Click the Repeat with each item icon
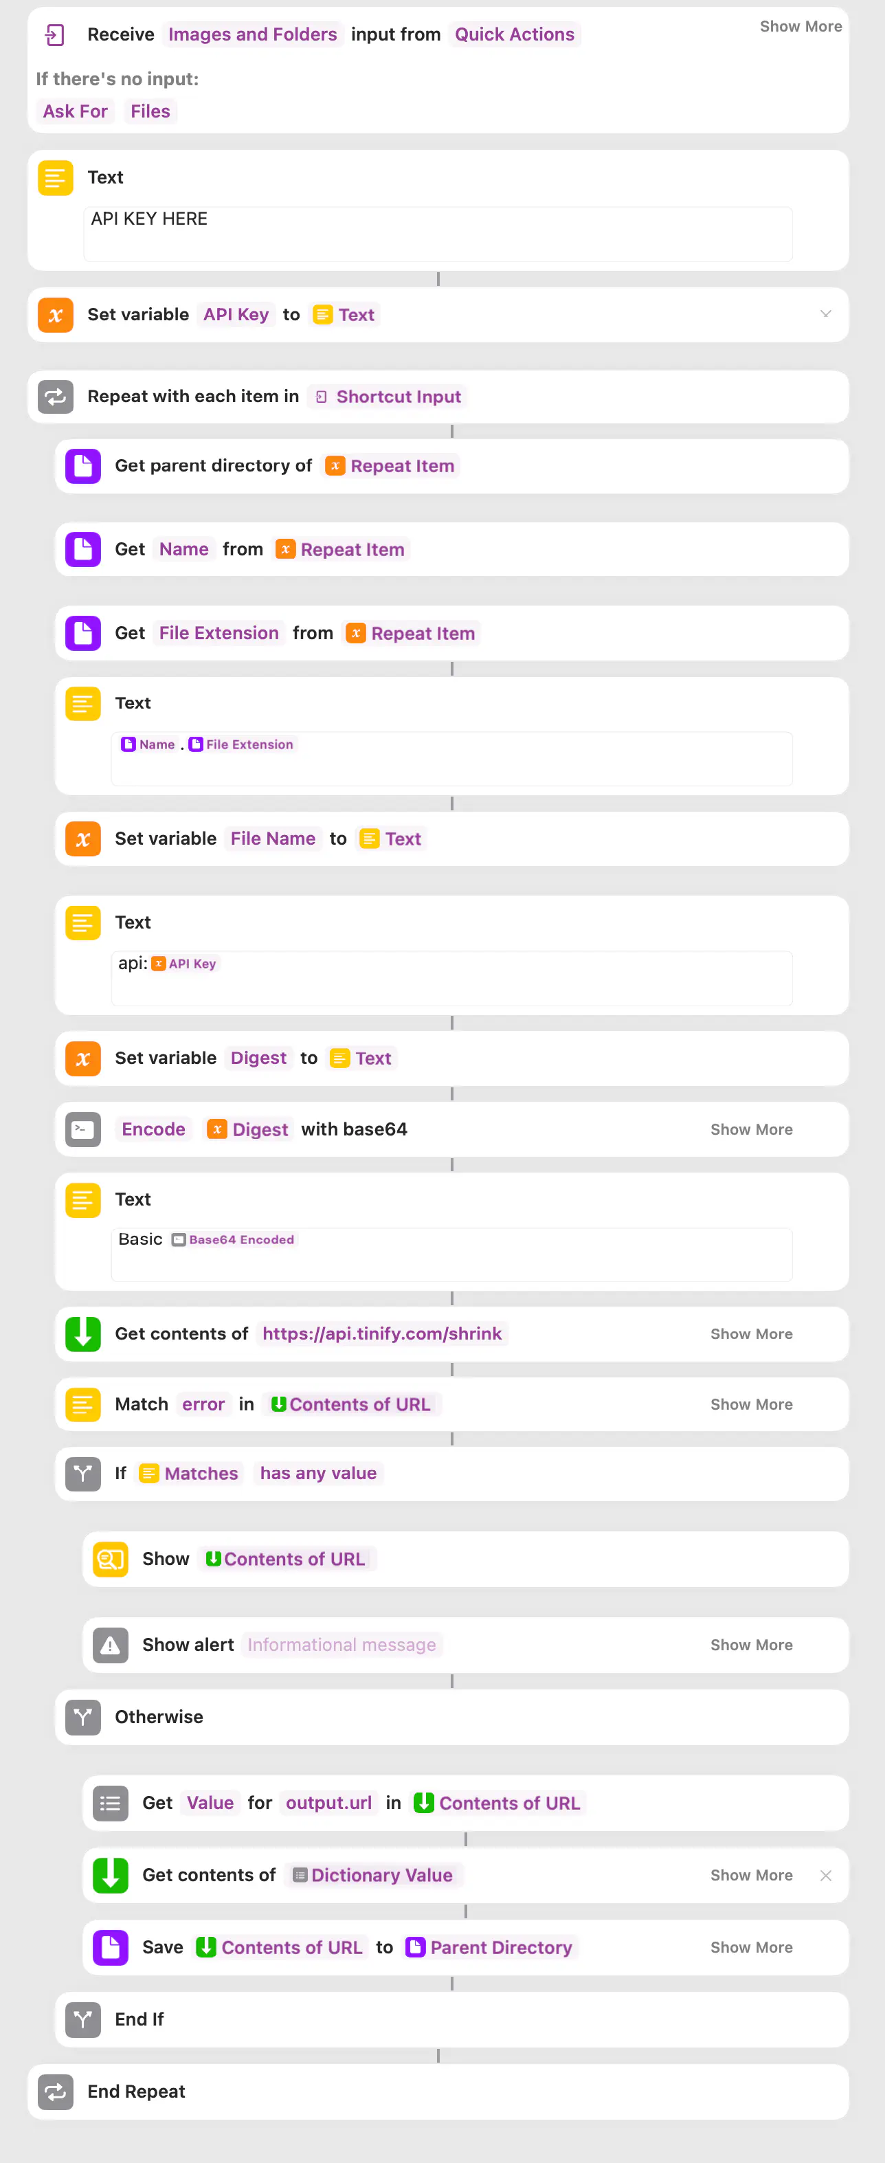Image resolution: width=885 pixels, height=2163 pixels. pos(56,397)
